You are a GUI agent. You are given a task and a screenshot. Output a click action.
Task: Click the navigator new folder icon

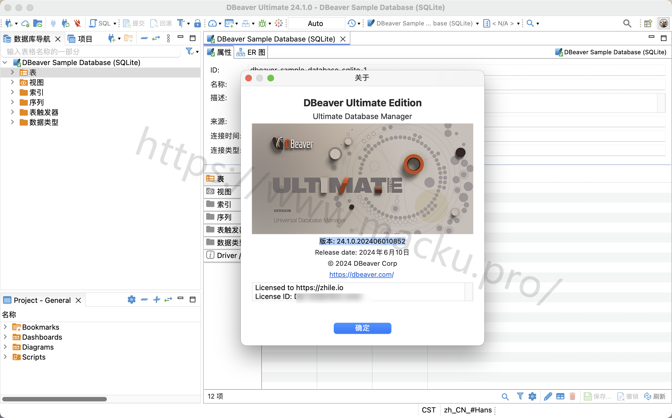coord(128,38)
